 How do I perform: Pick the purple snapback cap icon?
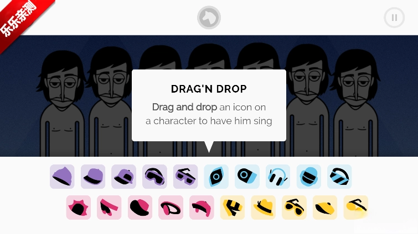coord(123,177)
